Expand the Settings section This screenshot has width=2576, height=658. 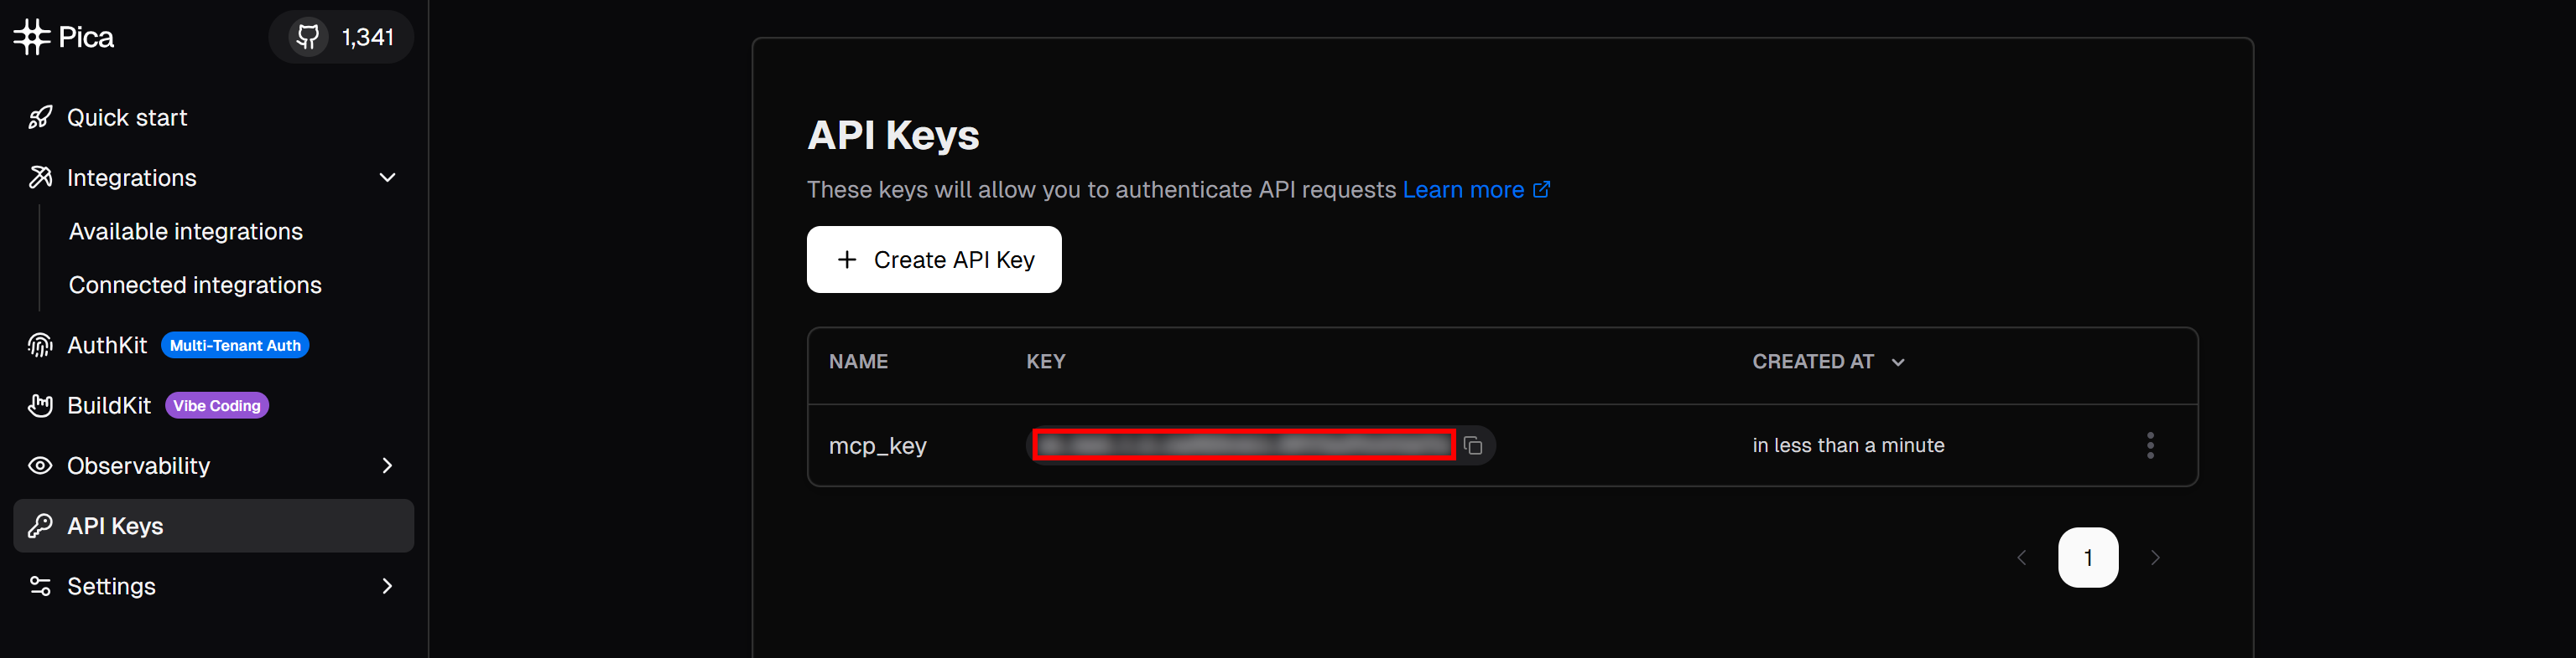point(388,586)
